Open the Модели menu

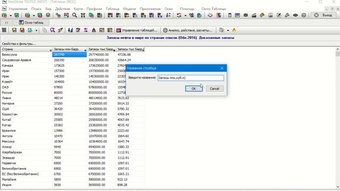point(130,9)
